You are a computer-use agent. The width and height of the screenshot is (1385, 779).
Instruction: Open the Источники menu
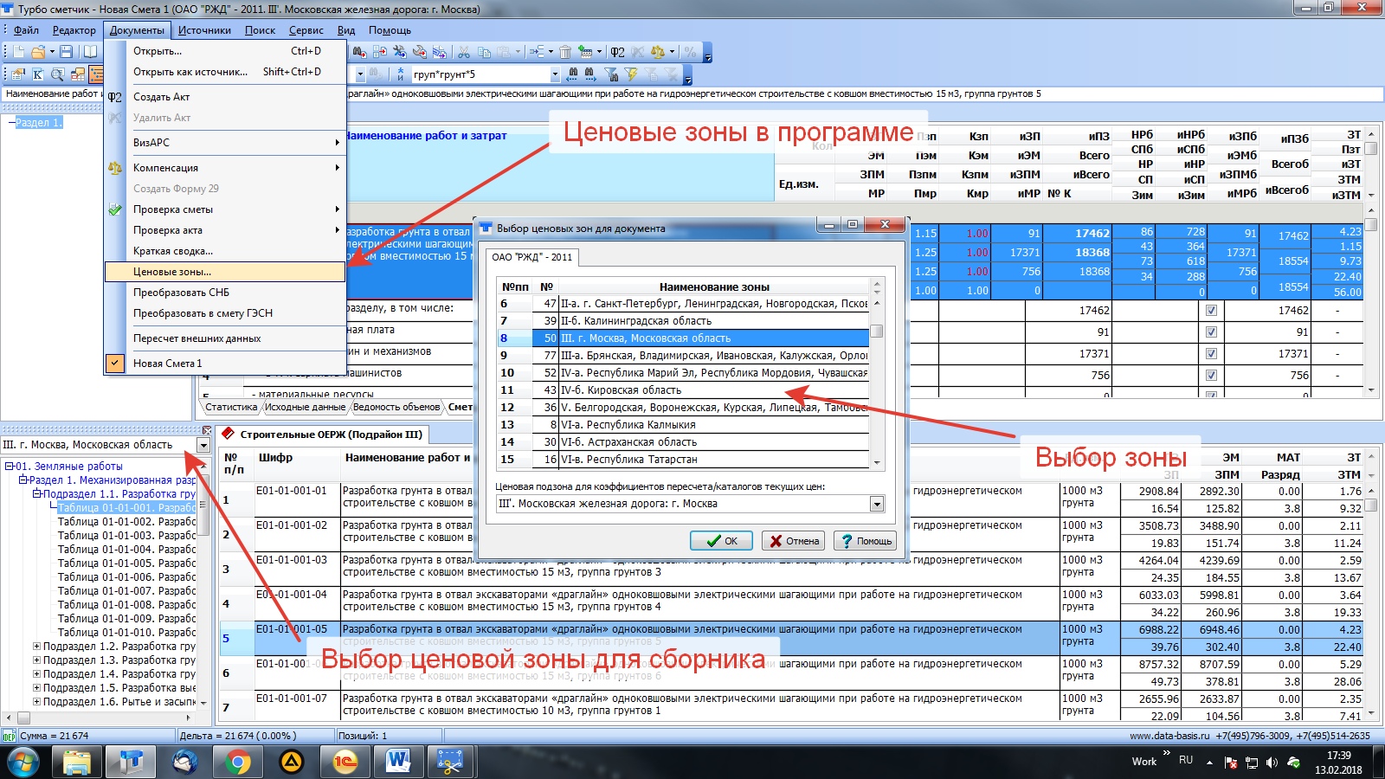[x=204, y=30]
